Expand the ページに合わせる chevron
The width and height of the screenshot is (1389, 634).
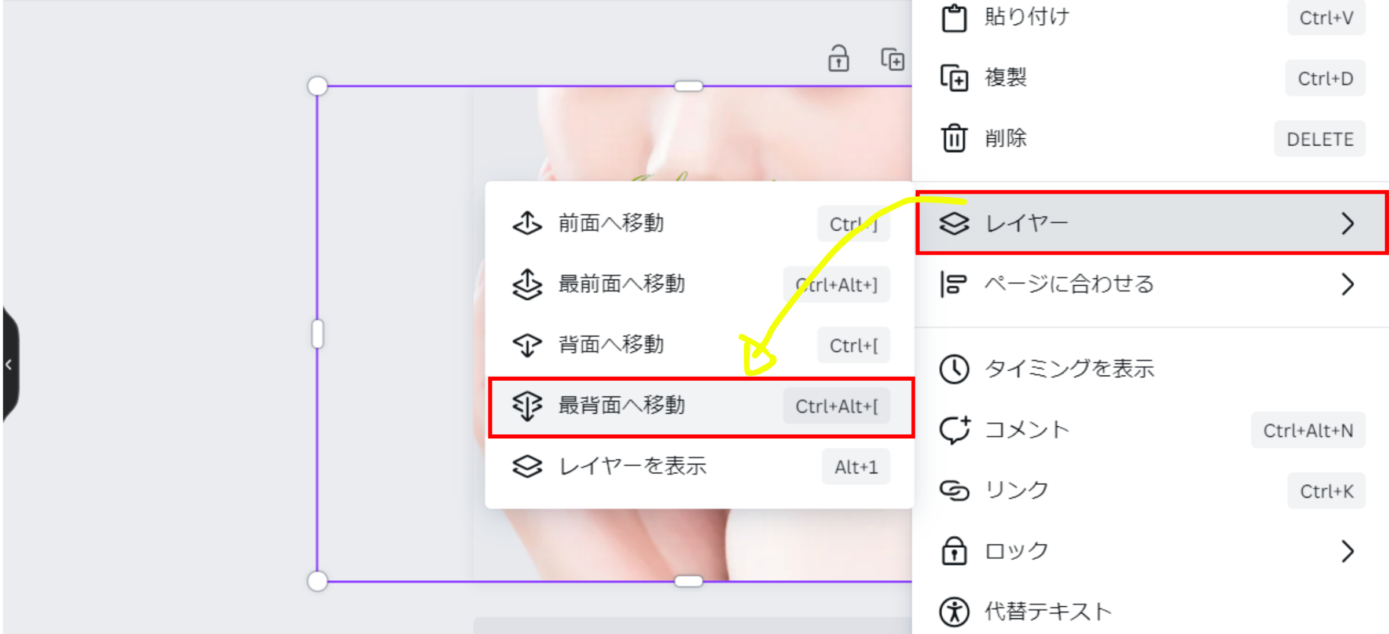pyautogui.click(x=1347, y=284)
